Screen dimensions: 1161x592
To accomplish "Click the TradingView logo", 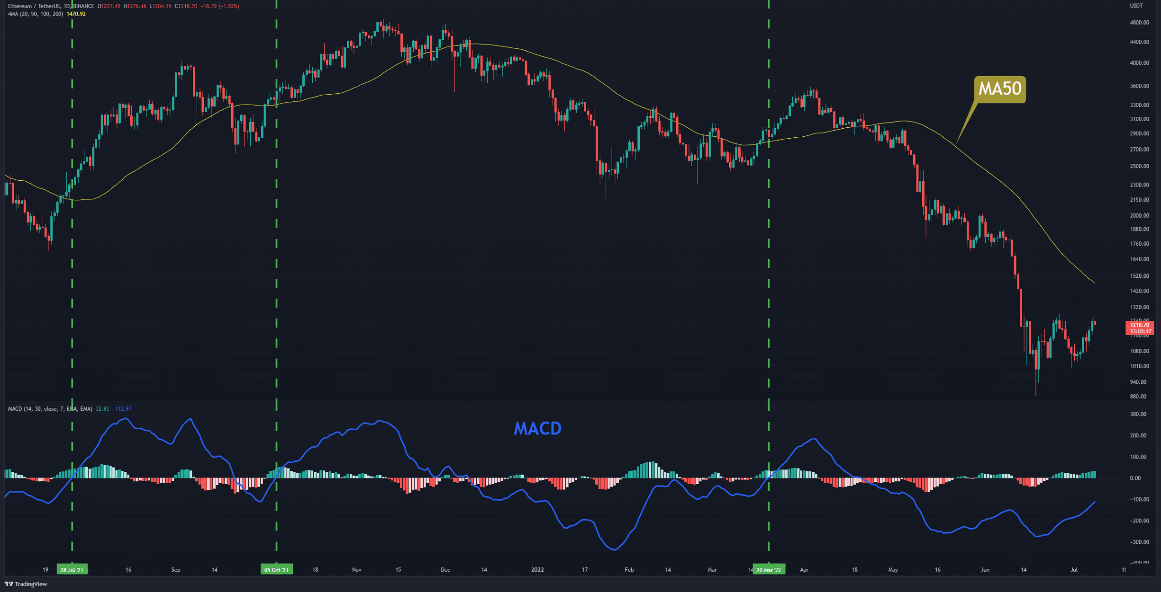I will [x=26, y=584].
